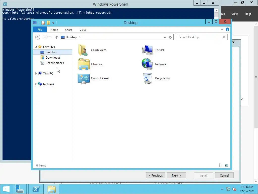Click the Next button in wizard
The width and height of the screenshot is (258, 194).
(x=176, y=175)
